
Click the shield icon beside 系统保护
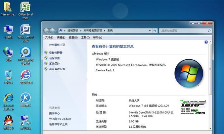coord(46,64)
